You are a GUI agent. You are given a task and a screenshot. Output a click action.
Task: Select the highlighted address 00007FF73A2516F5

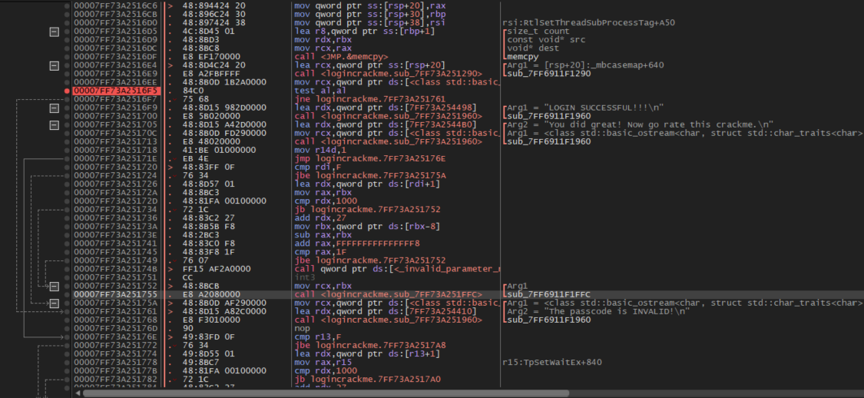(116, 91)
